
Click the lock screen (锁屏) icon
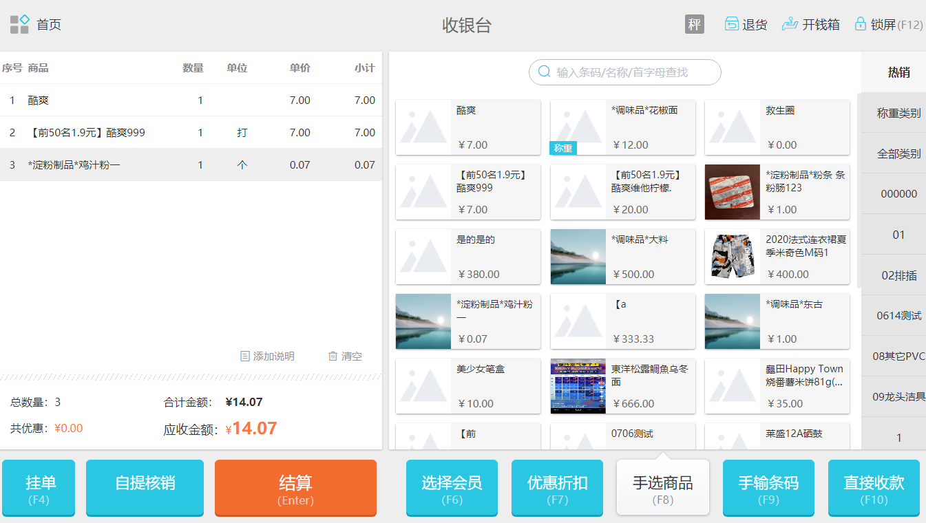(x=860, y=24)
